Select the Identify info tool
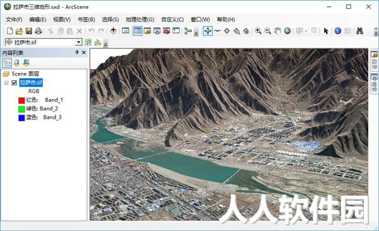Screen dimensions: 379x231 pyautogui.click(x=338, y=31)
